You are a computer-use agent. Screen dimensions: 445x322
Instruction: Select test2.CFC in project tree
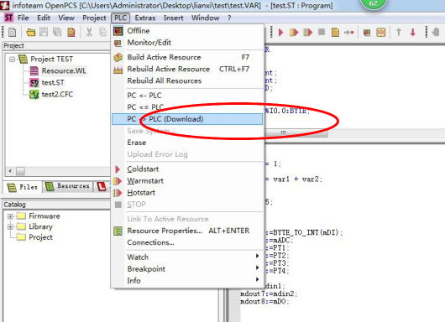(x=57, y=95)
